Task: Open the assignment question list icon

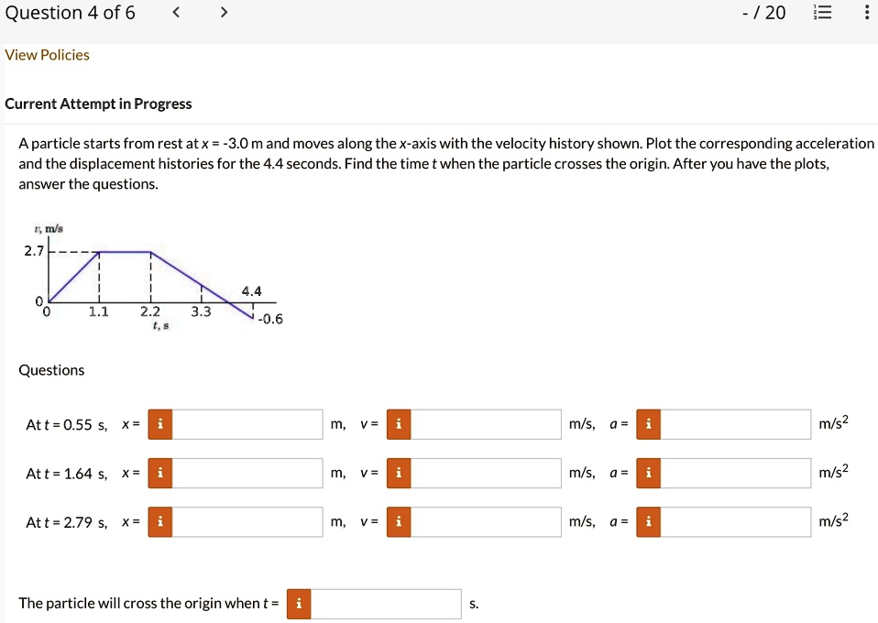Action: tap(822, 12)
